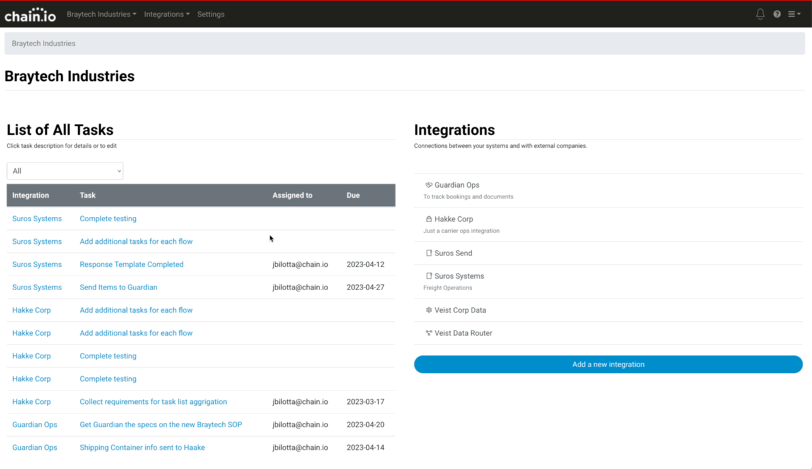Click jbilotta@chain.io in Response Template row
Image resolution: width=812 pixels, height=469 pixels.
300,264
